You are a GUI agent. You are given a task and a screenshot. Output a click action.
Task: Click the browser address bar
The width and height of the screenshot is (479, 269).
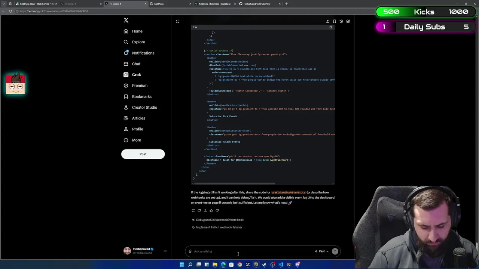(x=195, y=11)
